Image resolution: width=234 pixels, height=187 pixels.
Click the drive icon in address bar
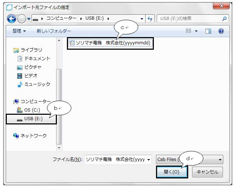point(35,19)
